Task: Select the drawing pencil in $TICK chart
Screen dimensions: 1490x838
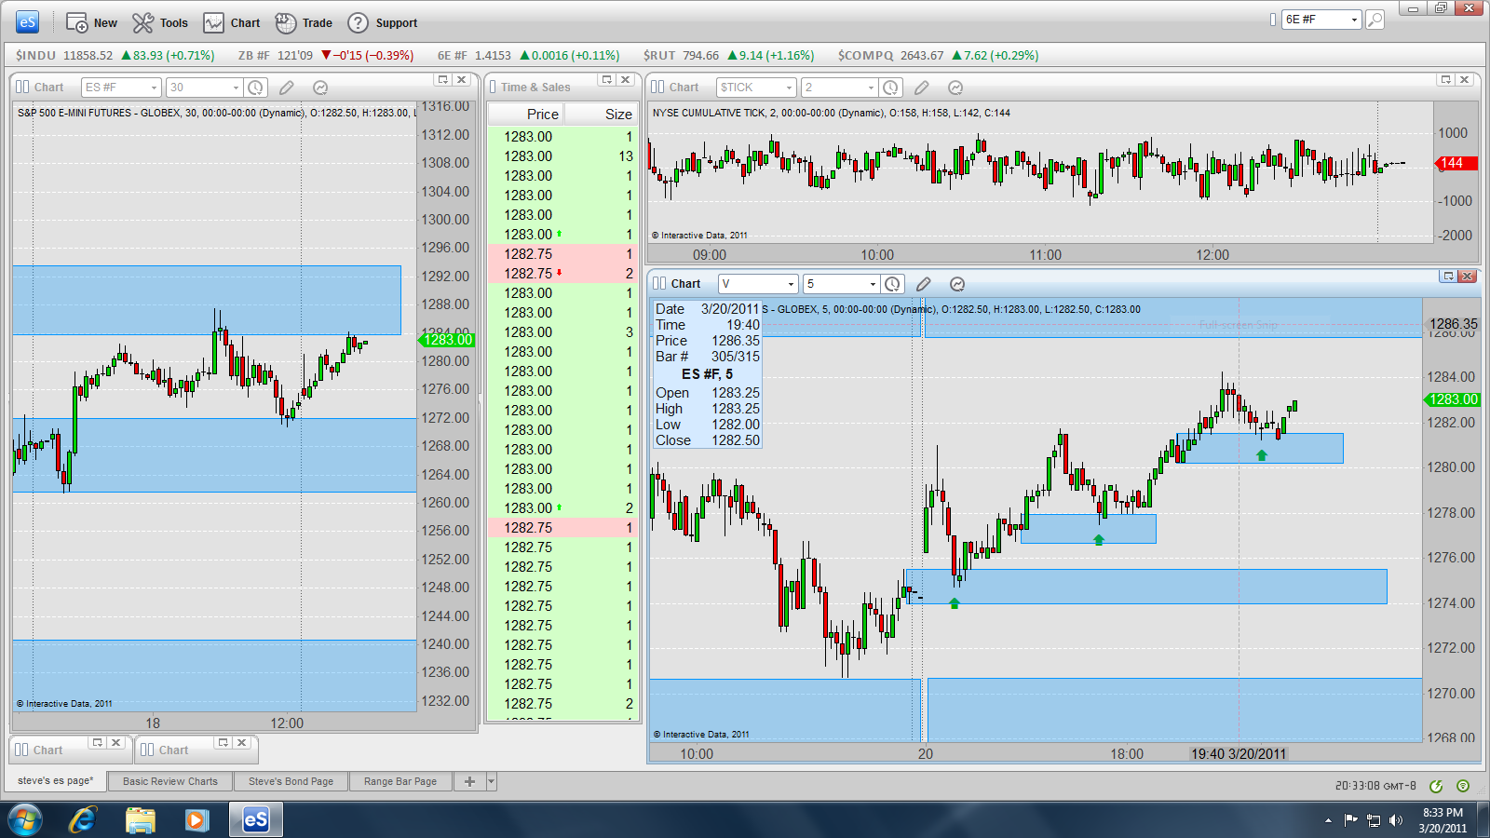Action: 922,88
